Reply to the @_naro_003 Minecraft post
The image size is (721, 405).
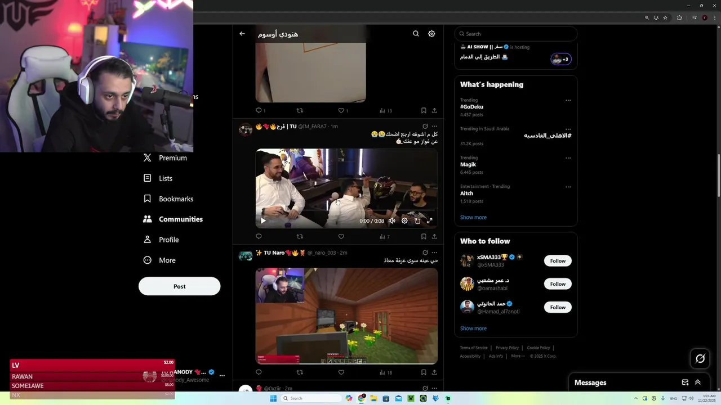(x=259, y=372)
